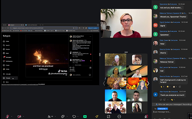Image resolution: width=192 pixels, height=119 pixels.
Task: Click the chat message input field
Action: pyautogui.click(x=170, y=112)
